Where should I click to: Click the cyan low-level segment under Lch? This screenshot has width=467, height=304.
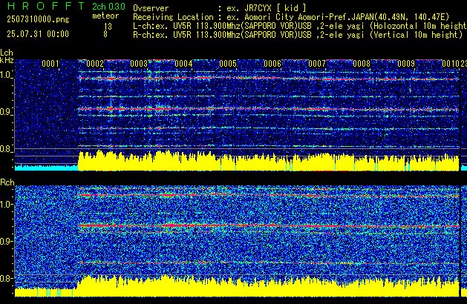(47, 168)
